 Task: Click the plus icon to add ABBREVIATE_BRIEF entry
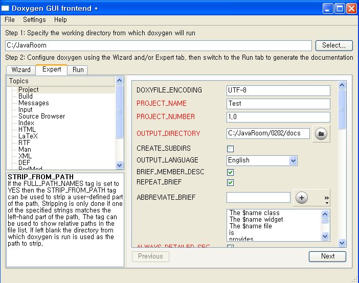(302, 198)
